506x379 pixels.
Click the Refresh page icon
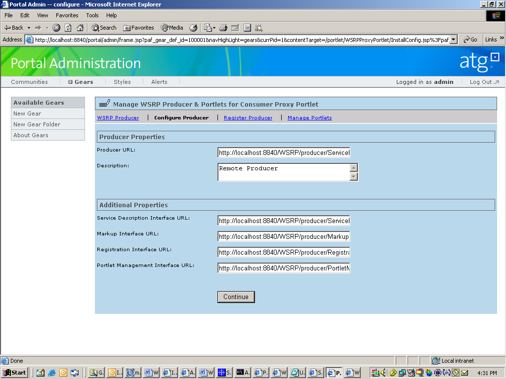pos(68,28)
